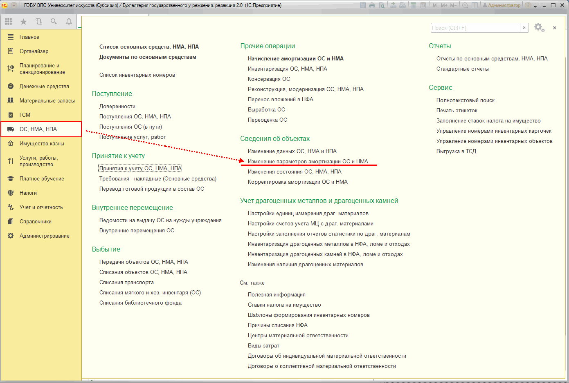
Task: Open Стандартные отчеты link
Action: pyautogui.click(x=463, y=69)
